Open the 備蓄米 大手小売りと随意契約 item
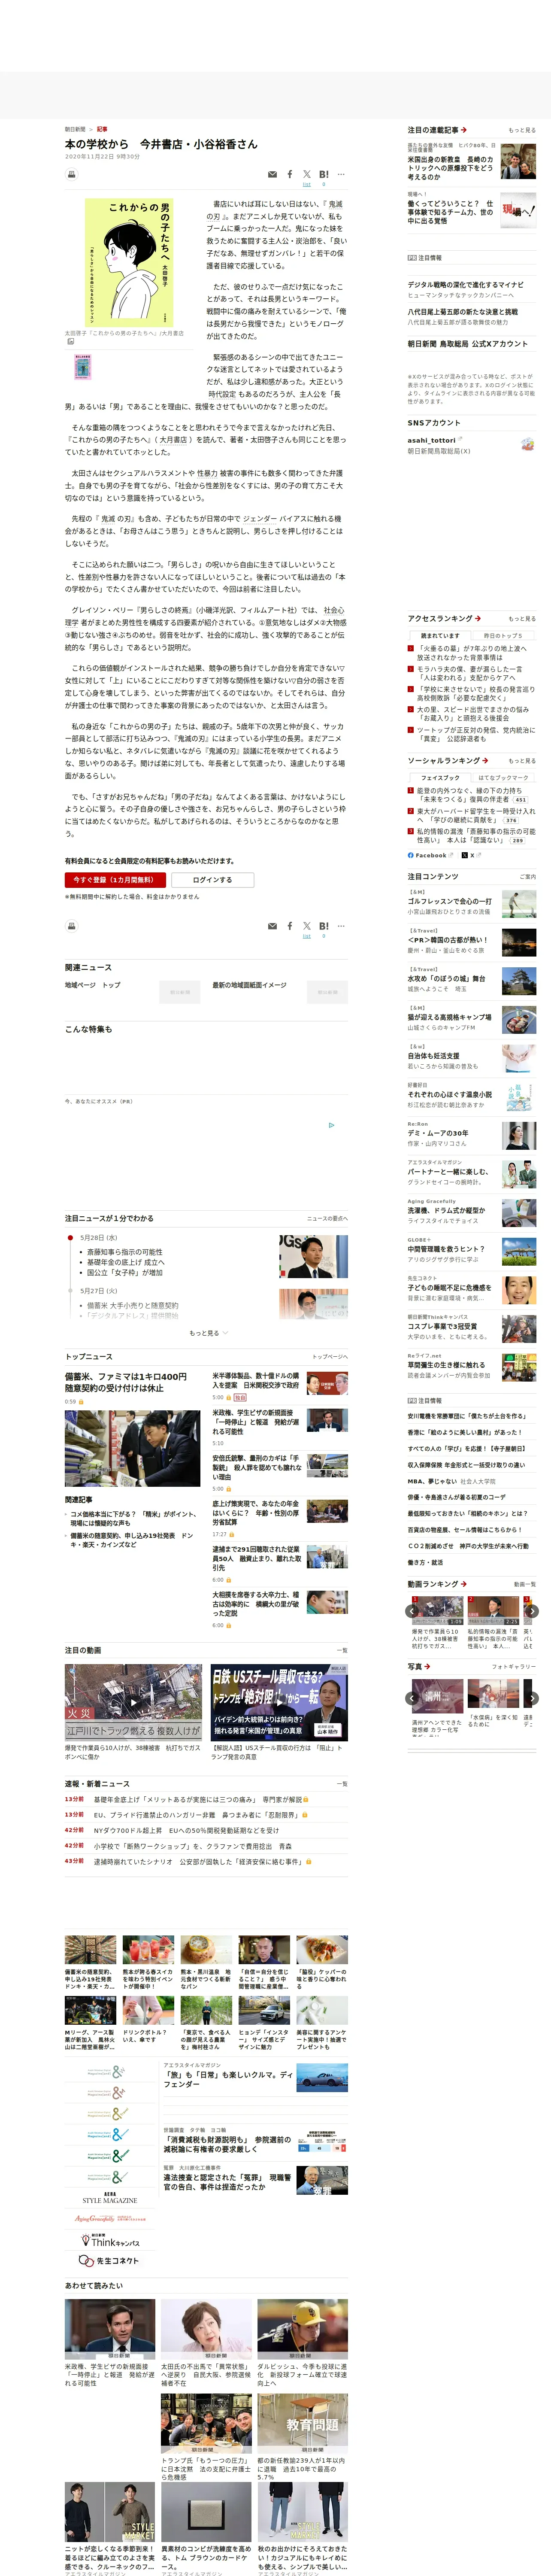 point(132,1306)
